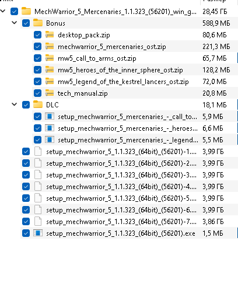238x283 pixels.
Task: Uncheck mechwarrior_5_mercenaries_ost.zip checkbox
Action: [37, 46]
